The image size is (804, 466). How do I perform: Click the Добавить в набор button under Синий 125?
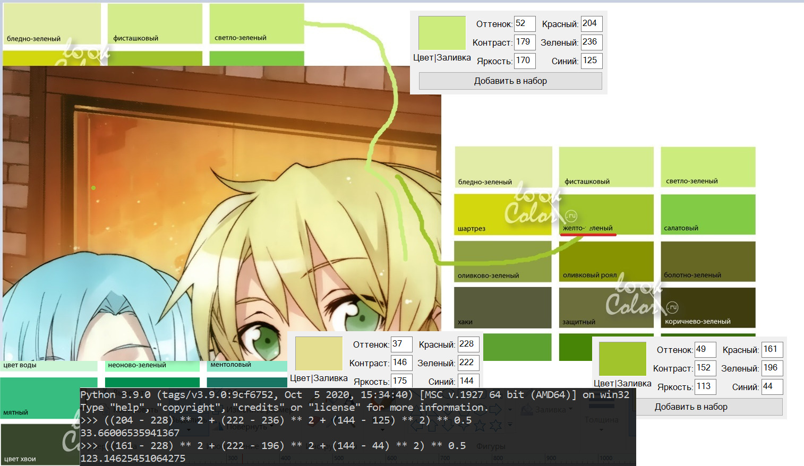pyautogui.click(x=510, y=81)
